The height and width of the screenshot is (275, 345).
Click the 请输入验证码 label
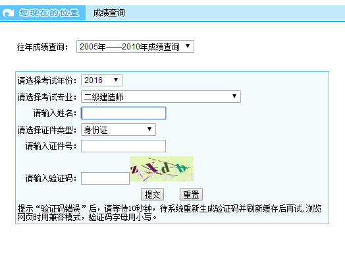(x=51, y=178)
